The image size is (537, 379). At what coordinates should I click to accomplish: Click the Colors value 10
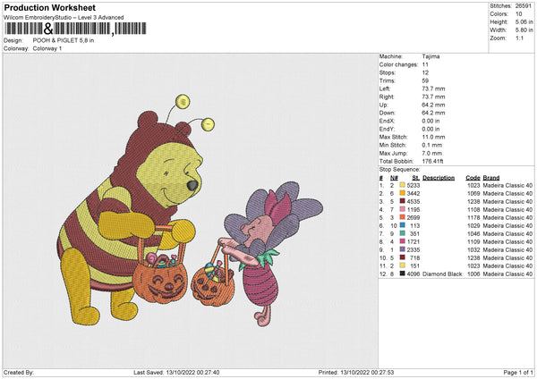click(x=518, y=14)
